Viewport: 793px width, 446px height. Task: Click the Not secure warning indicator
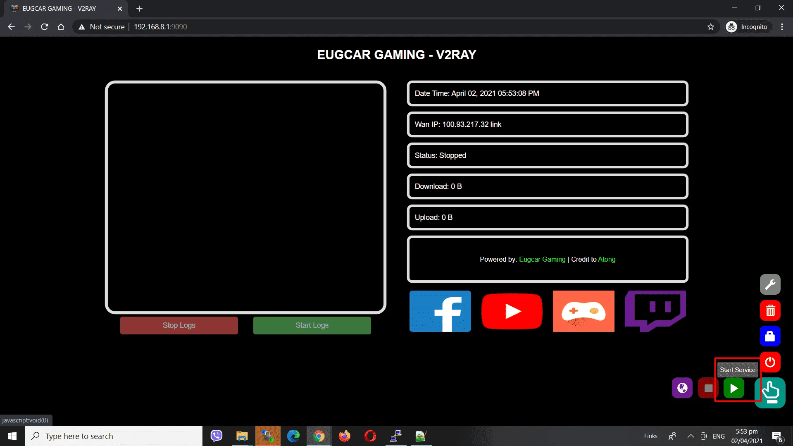click(x=102, y=27)
